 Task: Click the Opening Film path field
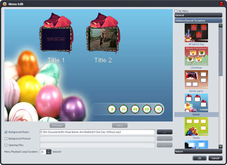point(97,145)
